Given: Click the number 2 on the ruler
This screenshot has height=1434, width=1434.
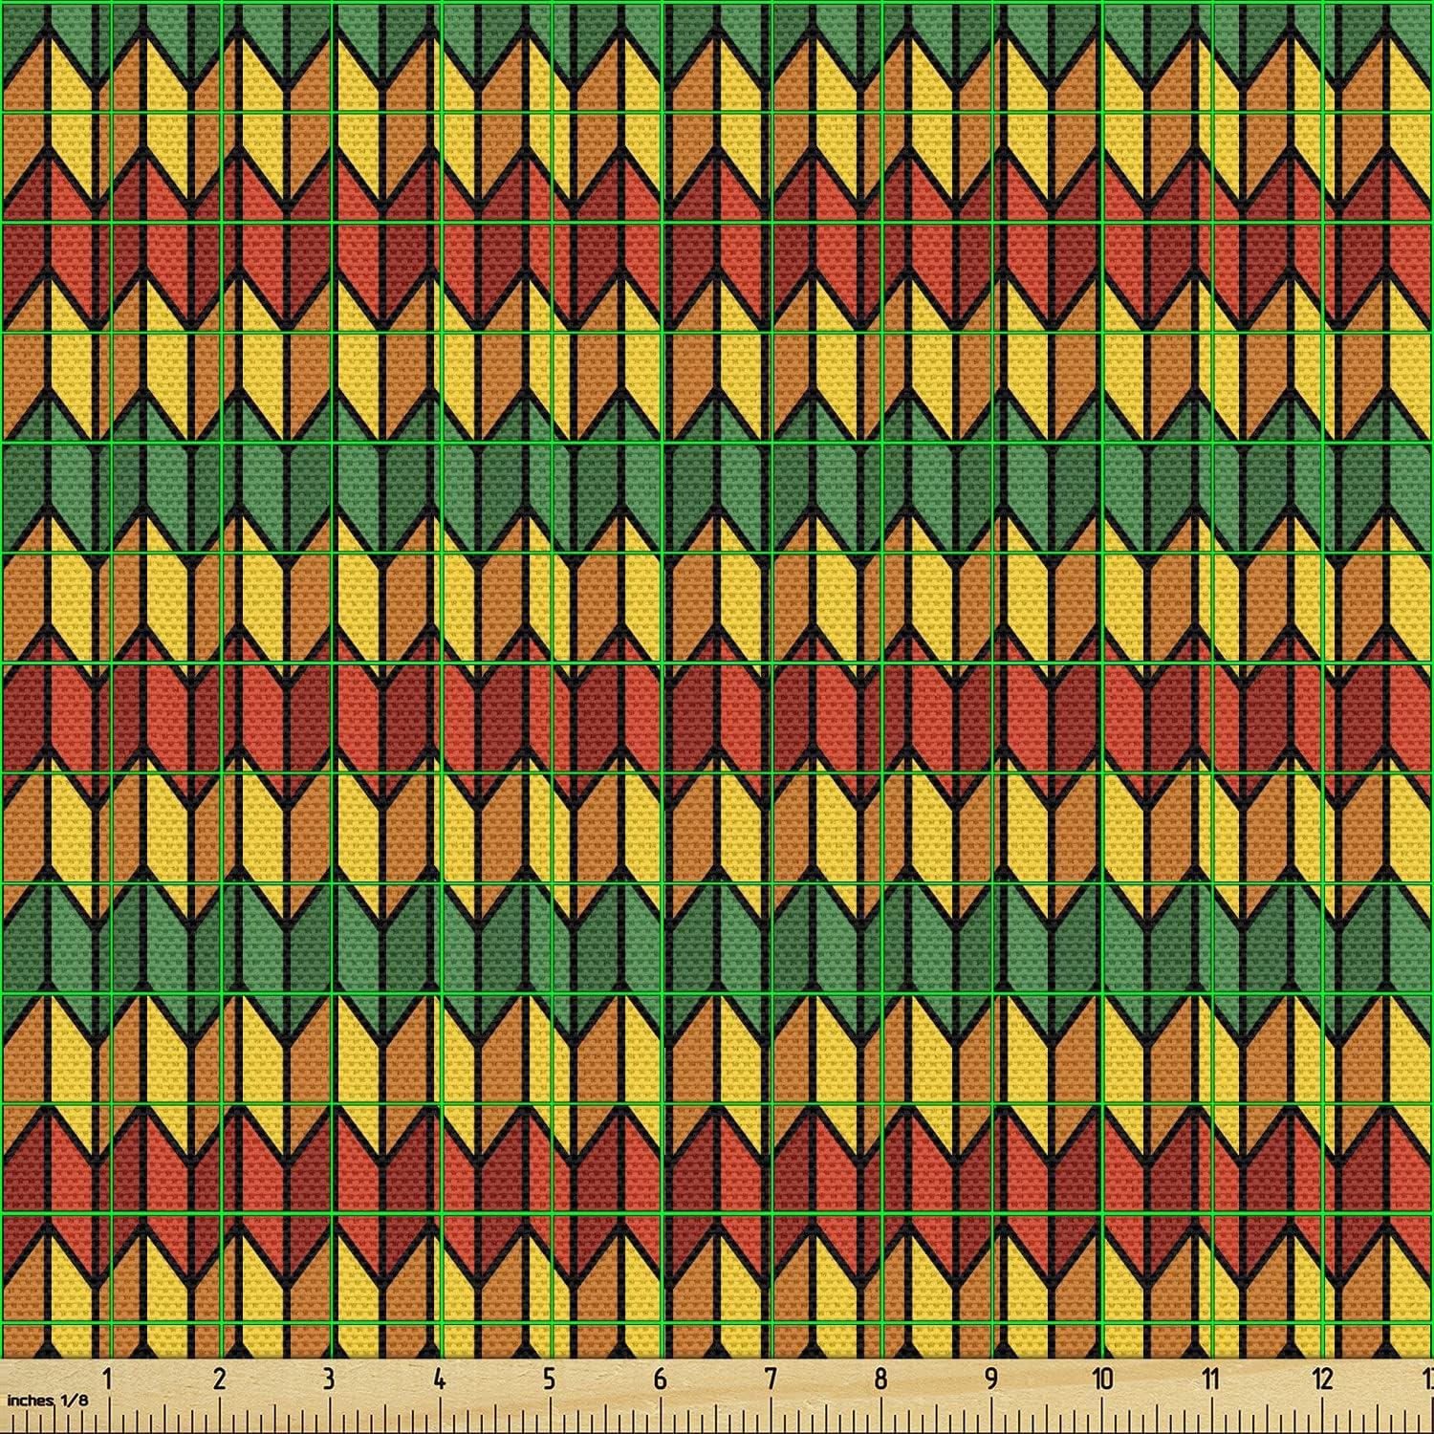Looking at the screenshot, I should coord(219,1379).
